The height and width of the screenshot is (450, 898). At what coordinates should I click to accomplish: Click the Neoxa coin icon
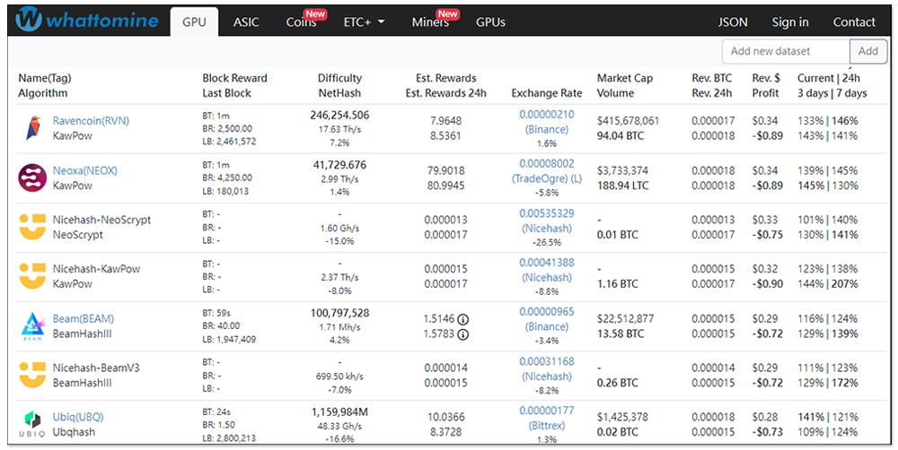32,177
